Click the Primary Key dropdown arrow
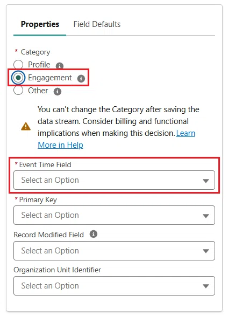The width and height of the screenshot is (228, 316). pos(206,216)
